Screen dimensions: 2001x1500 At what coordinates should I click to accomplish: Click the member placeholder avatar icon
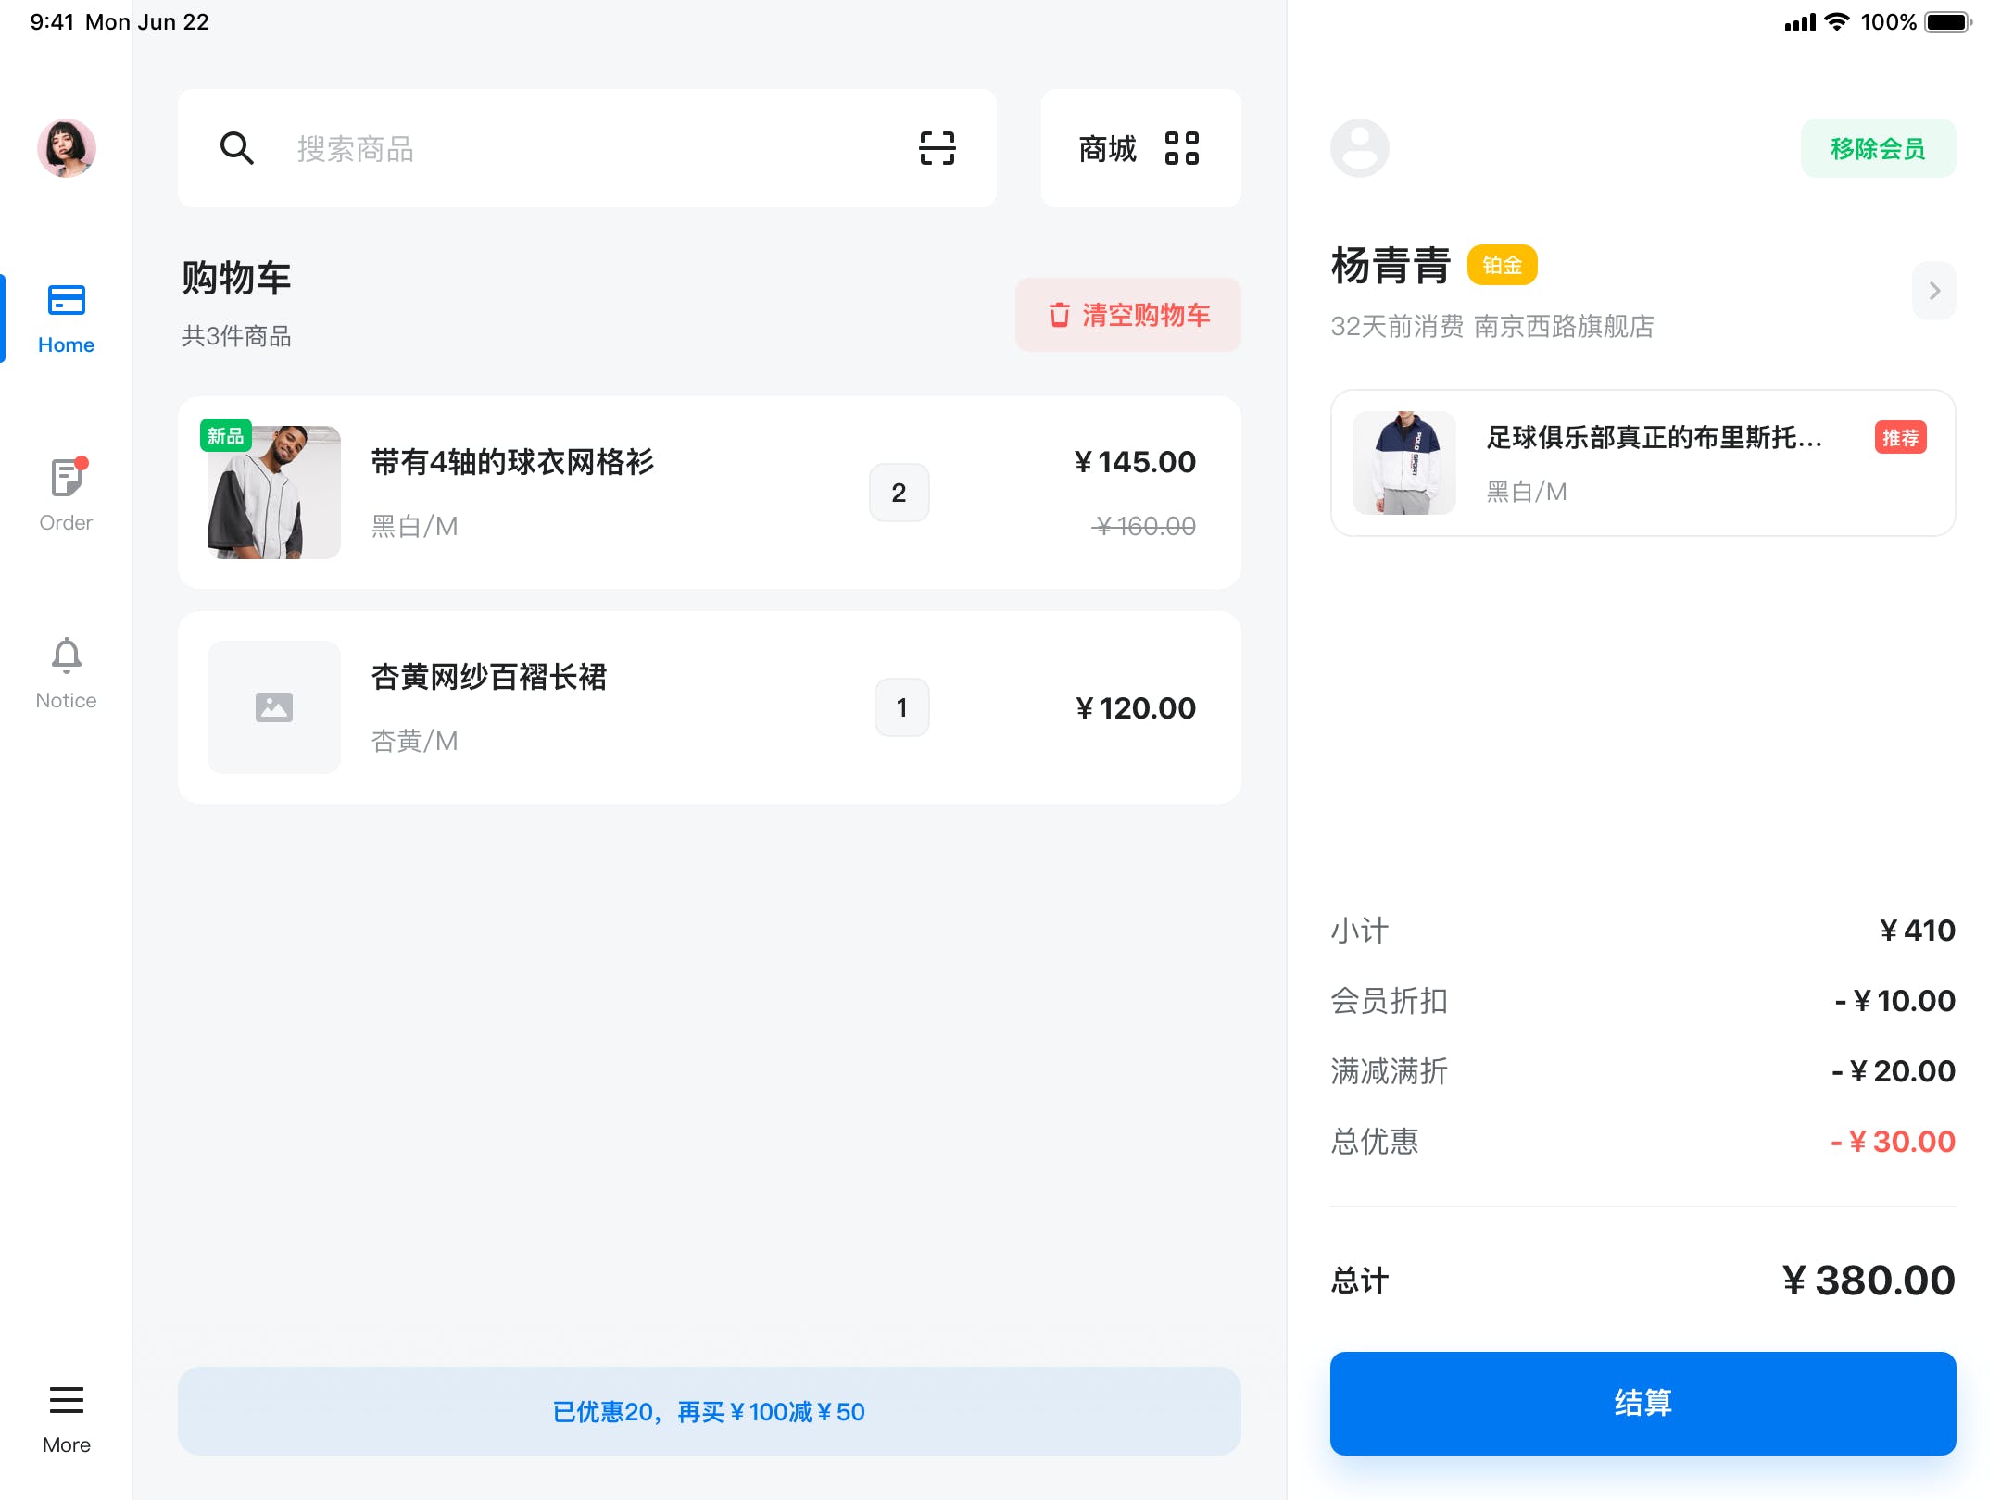tap(1359, 148)
